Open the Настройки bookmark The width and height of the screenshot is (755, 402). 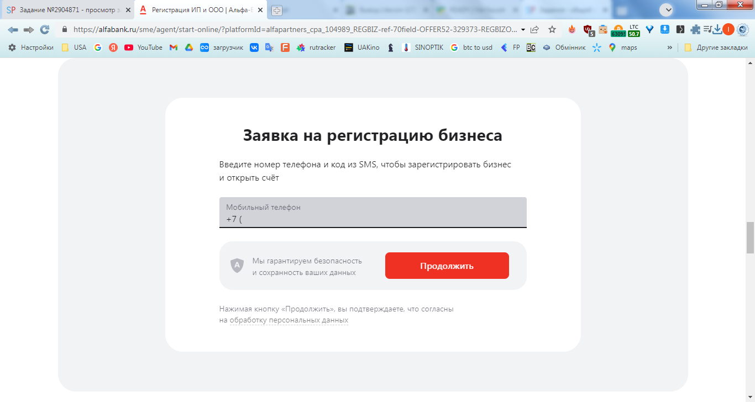(30, 47)
